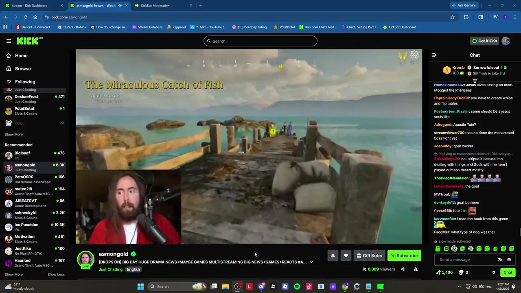Reload the page
The width and height of the screenshot is (521, 293).
pyautogui.click(x=25, y=17)
